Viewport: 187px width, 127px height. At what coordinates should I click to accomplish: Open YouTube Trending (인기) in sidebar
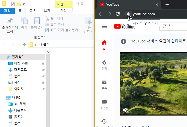104,65
